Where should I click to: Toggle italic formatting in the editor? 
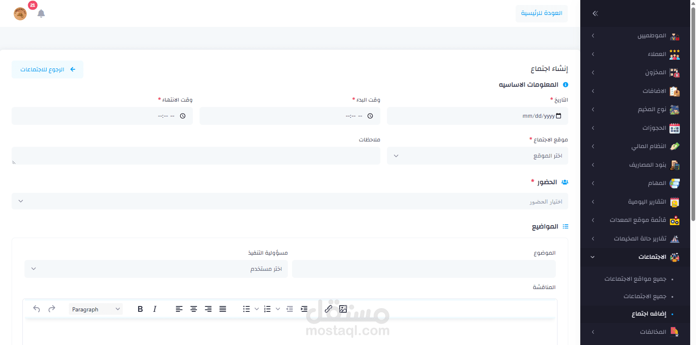(x=155, y=309)
